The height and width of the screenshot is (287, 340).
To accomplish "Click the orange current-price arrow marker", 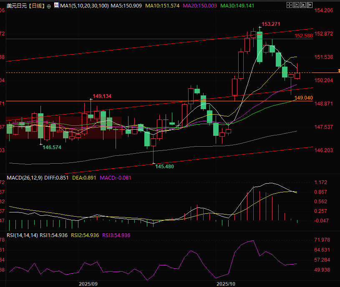I will [x=339, y=71].
